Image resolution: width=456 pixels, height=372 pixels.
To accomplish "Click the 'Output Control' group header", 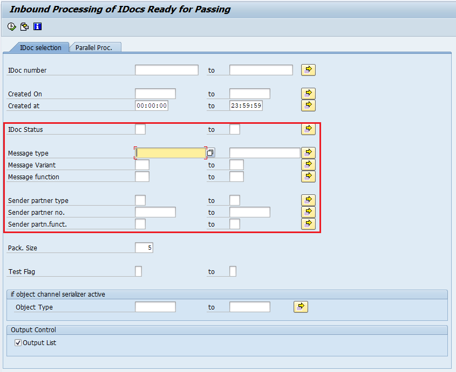I will 33,330.
